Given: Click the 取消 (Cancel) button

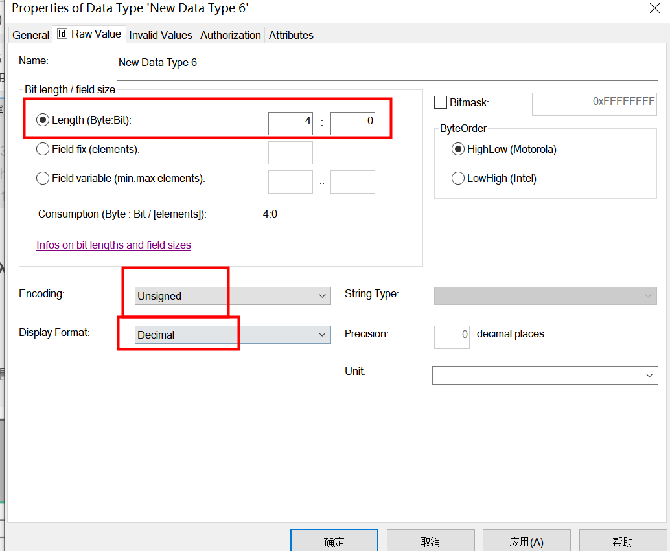Looking at the screenshot, I should pos(430,541).
